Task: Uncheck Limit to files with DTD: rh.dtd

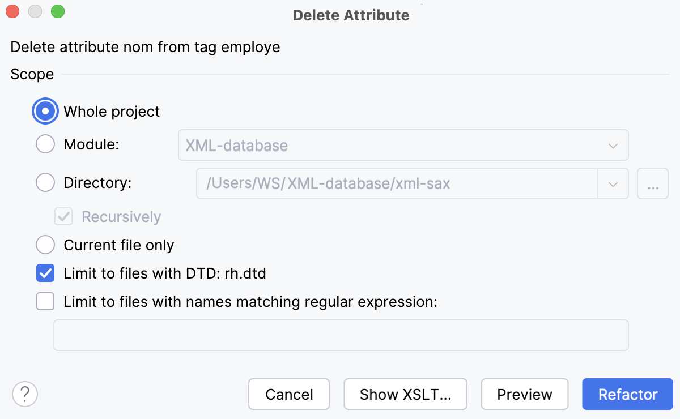Action: (45, 273)
